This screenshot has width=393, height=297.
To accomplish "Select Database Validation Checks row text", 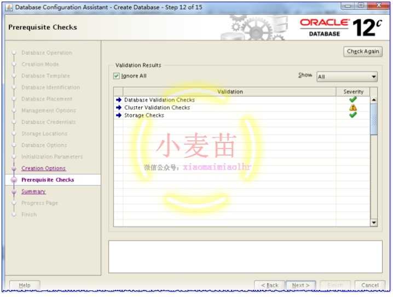I will point(159,100).
